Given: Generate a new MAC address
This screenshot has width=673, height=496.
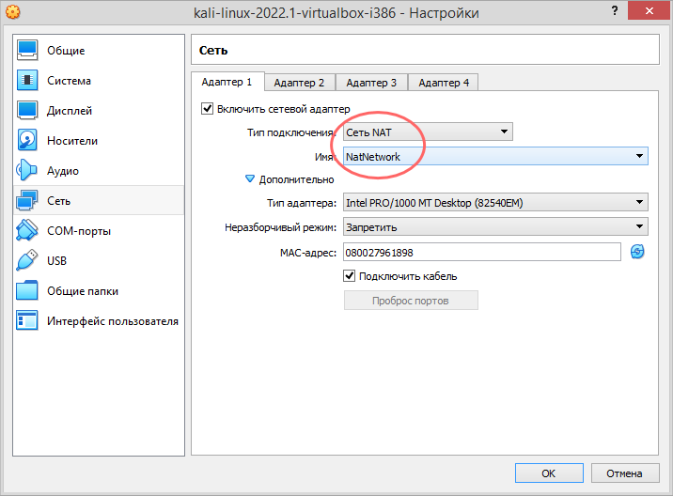Looking at the screenshot, I should 637,252.
